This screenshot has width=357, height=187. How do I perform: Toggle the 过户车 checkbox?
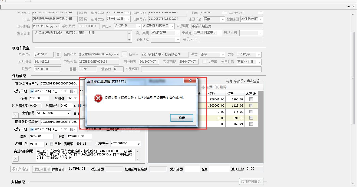click(x=205, y=62)
